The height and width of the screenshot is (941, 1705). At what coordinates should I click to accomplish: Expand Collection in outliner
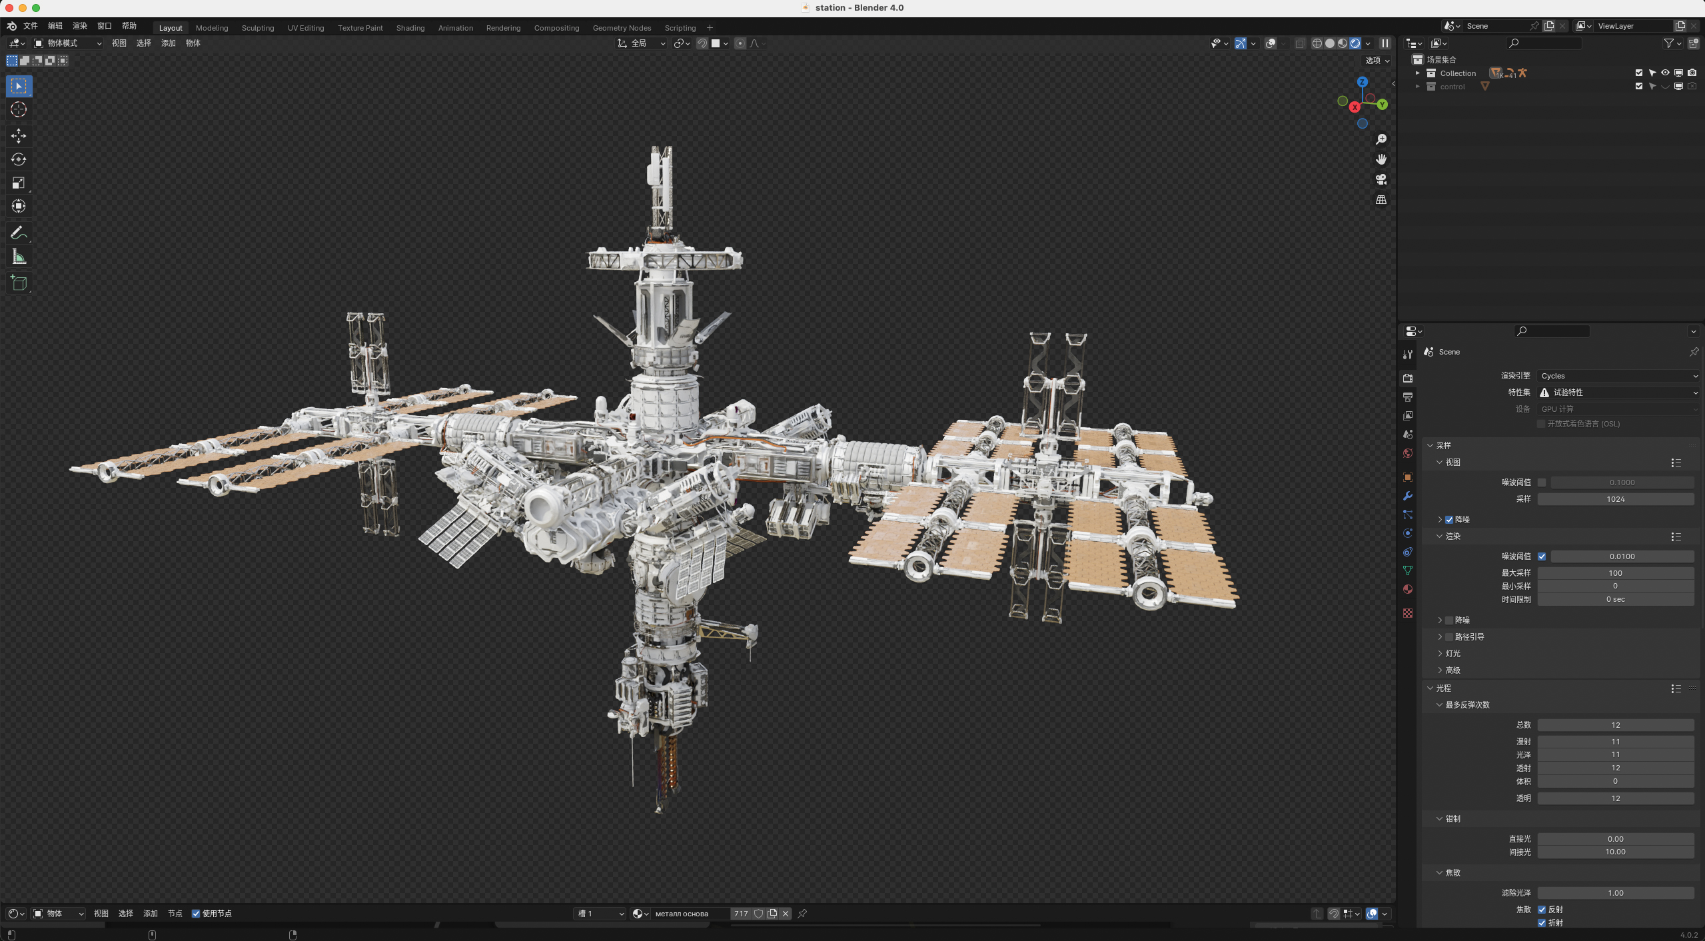[1417, 73]
